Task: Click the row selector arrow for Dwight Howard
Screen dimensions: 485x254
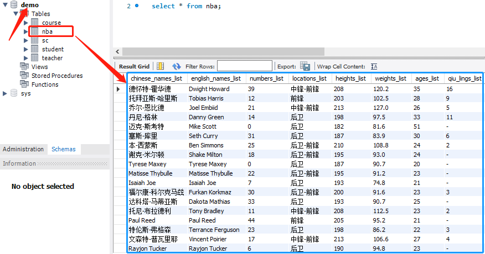Action: pyautogui.click(x=118, y=89)
